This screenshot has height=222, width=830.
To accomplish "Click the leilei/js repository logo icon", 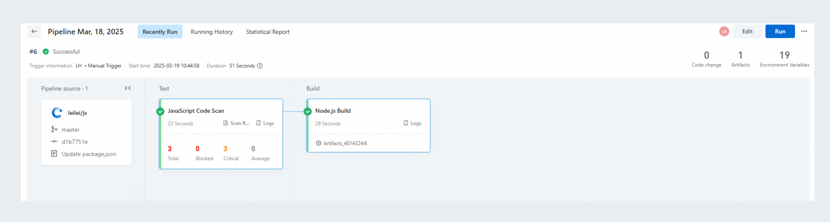I will [57, 113].
